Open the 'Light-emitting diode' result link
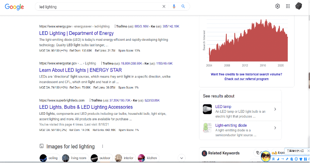The height and width of the screenshot is (163, 310). 231,125
